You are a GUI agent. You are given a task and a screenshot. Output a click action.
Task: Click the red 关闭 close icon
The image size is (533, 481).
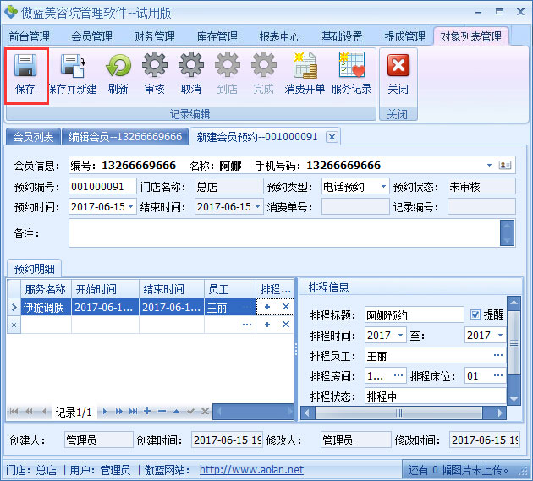(398, 74)
